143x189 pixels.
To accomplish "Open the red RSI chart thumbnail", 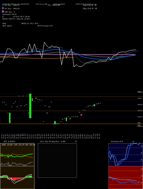I will 126,178.
